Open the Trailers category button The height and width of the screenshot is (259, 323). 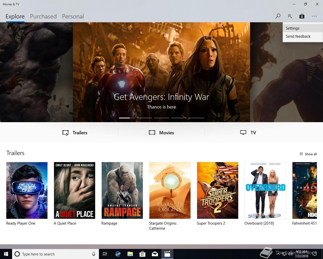(75, 133)
